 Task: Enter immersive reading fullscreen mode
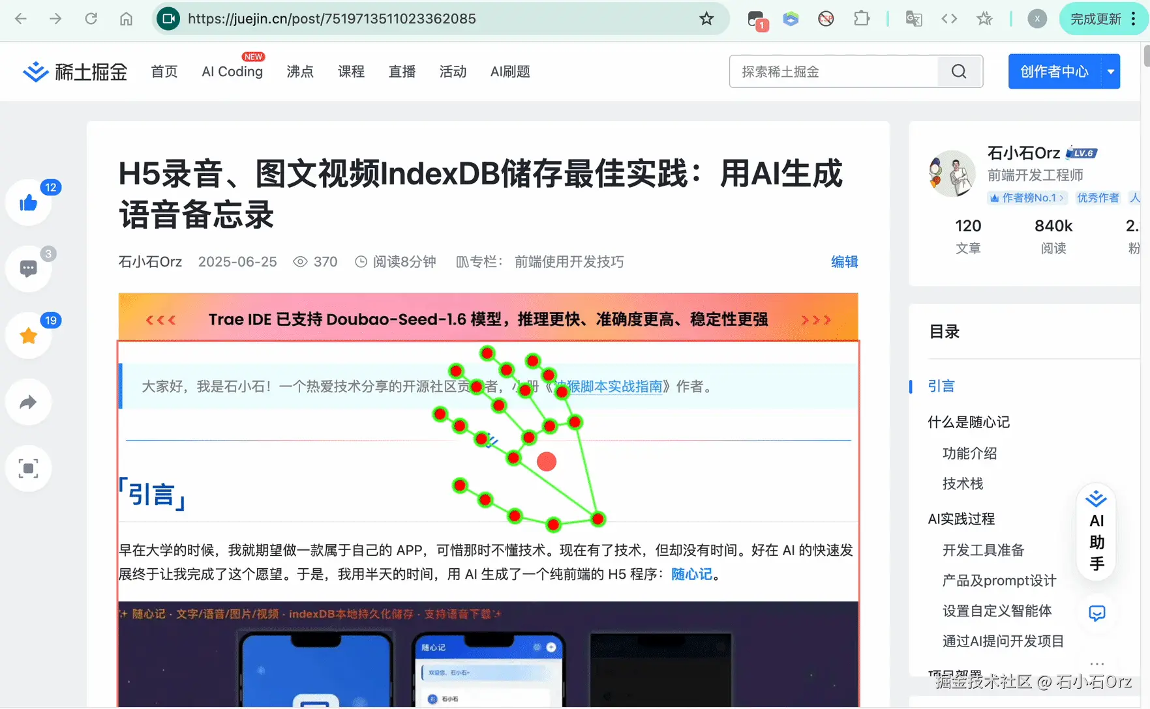coord(29,469)
